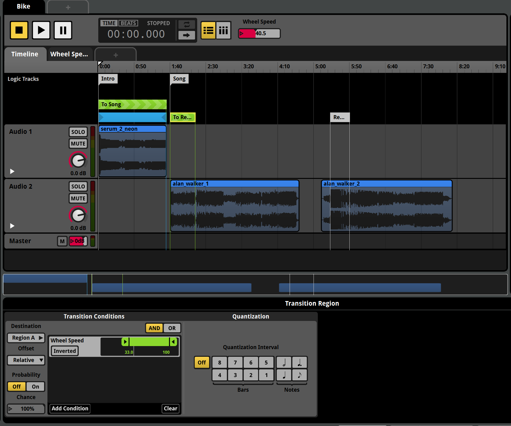This screenshot has height=426, width=511.
Task: Solo the Audio 2 track
Action: tap(78, 186)
